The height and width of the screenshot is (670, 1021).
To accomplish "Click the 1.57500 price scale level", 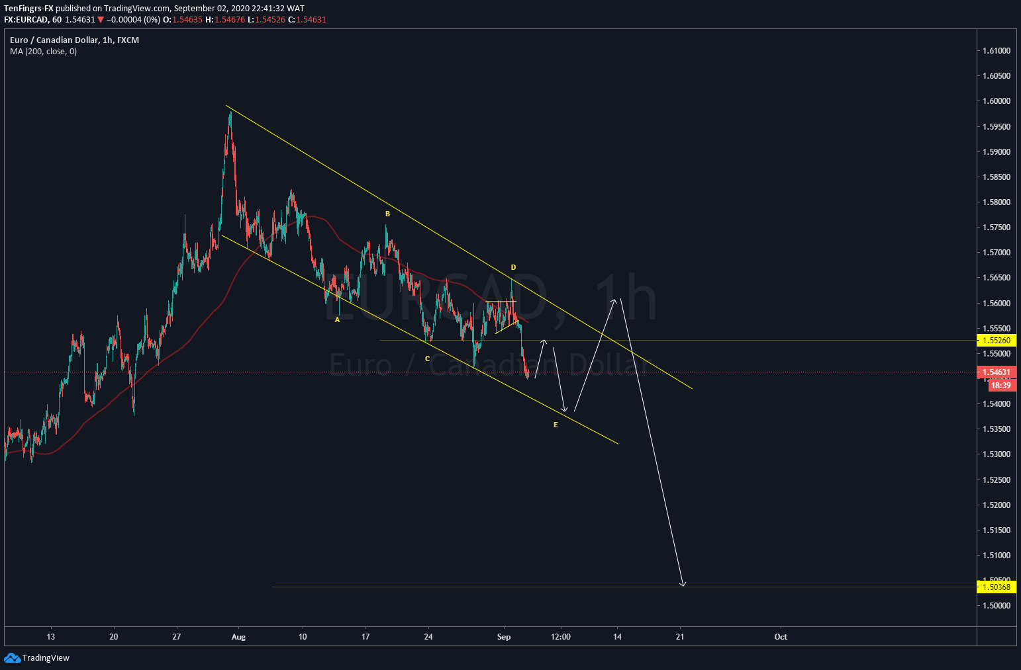I will tap(997, 228).
